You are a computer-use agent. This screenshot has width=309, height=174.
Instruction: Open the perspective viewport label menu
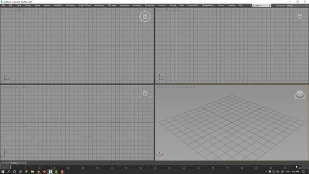[x=176, y=87]
